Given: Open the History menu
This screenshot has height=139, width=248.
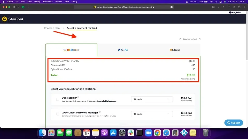Looking at the screenshot, I should [37, 2].
